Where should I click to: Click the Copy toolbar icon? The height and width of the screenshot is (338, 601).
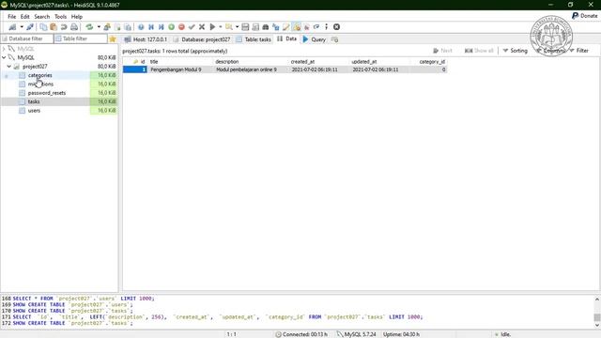(43, 27)
